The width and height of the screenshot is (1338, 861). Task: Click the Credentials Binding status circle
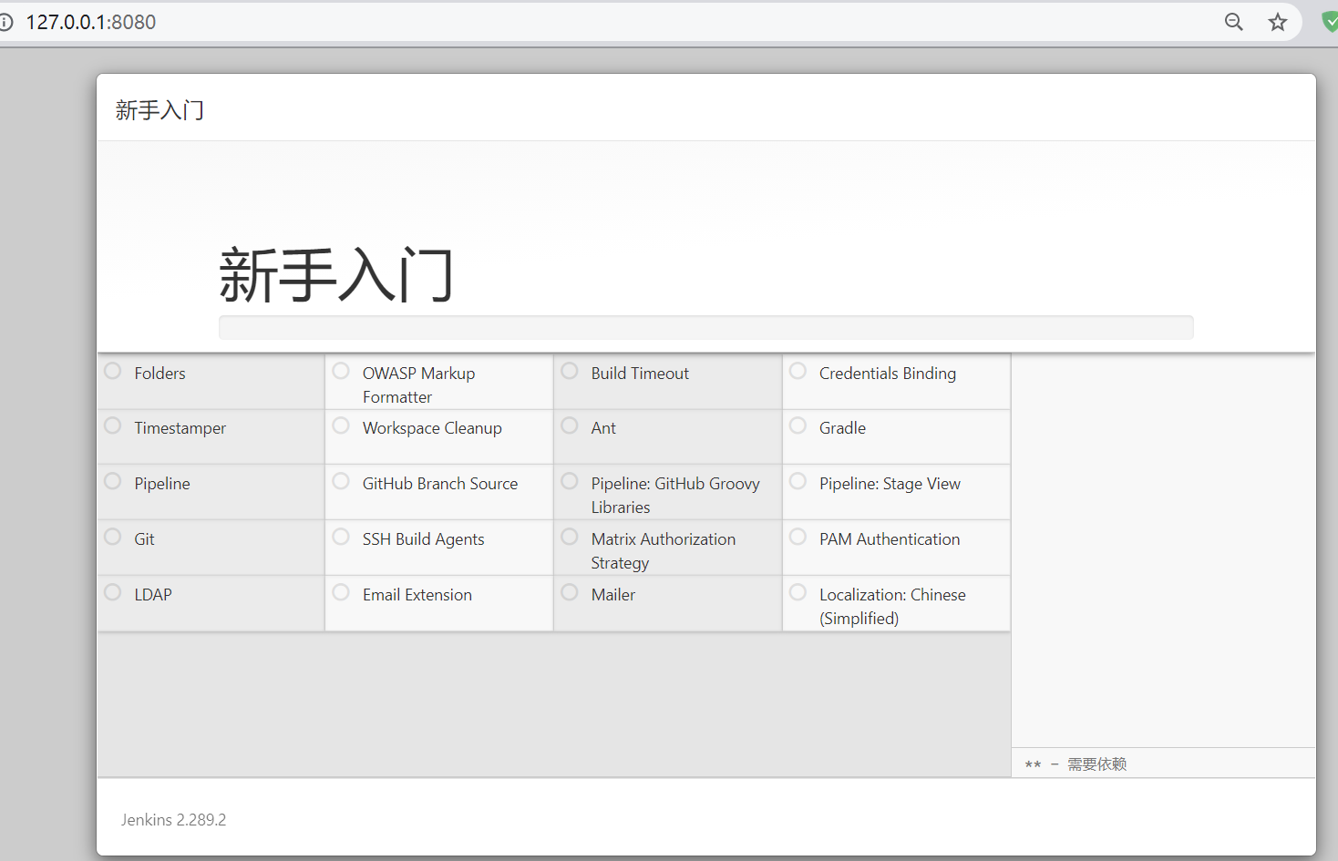coord(798,371)
